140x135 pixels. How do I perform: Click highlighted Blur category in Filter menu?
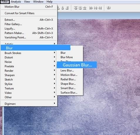click(x=36, y=48)
